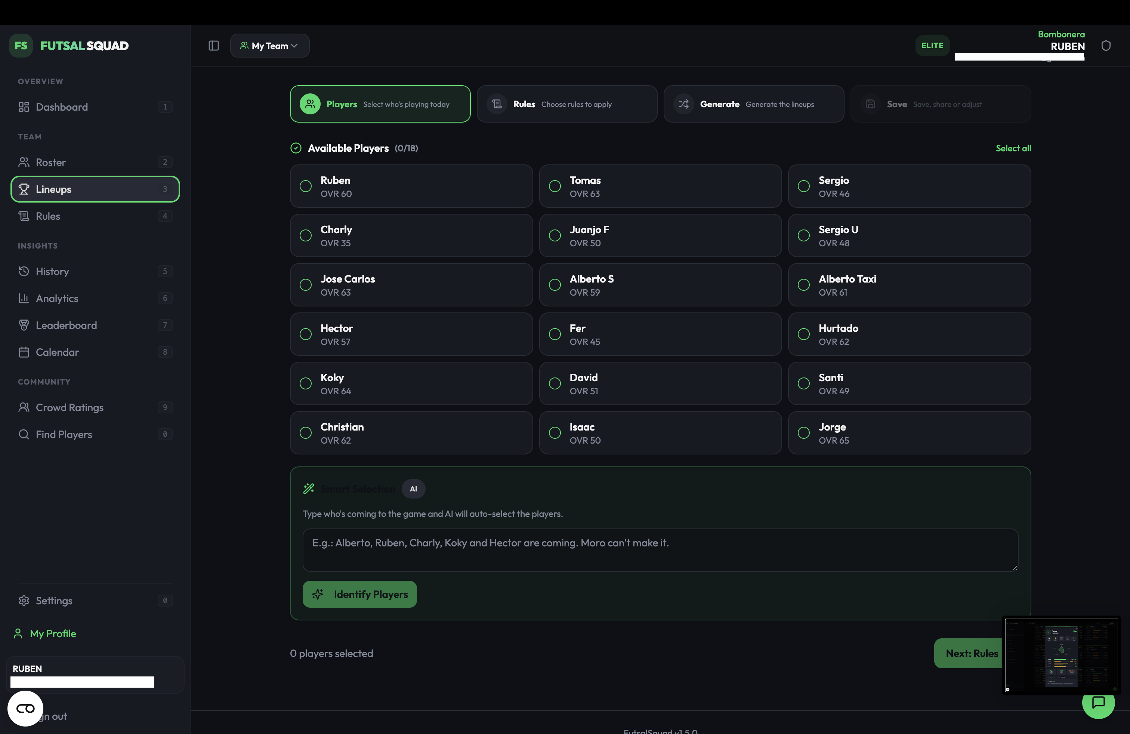Click the '0 players selected' text
The height and width of the screenshot is (734, 1130).
(x=331, y=654)
